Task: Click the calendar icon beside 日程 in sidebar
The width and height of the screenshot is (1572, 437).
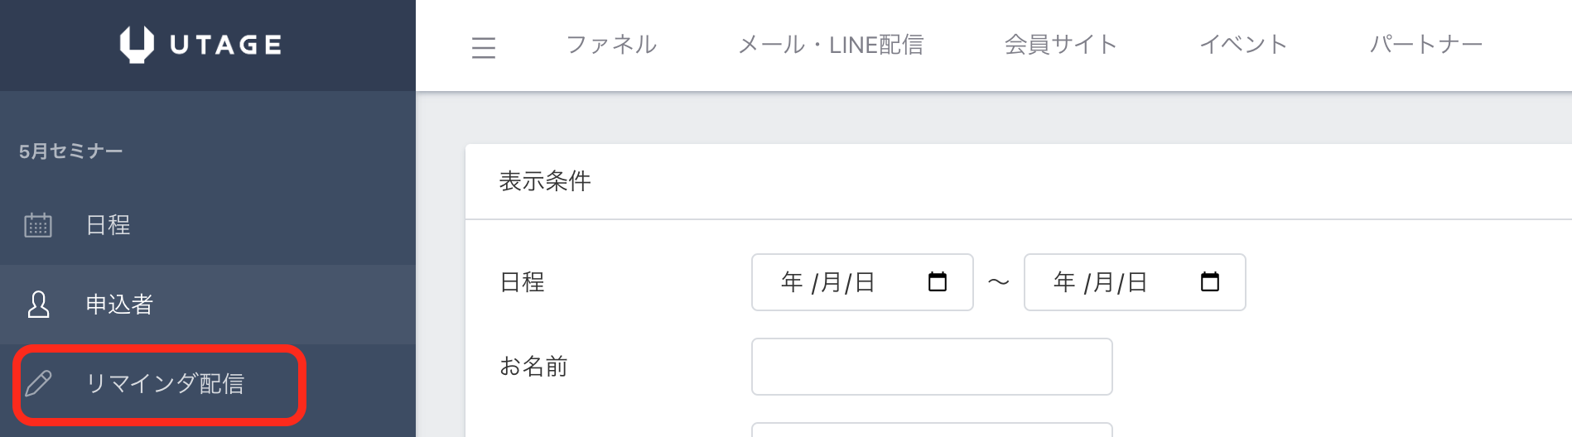Action: point(38,225)
